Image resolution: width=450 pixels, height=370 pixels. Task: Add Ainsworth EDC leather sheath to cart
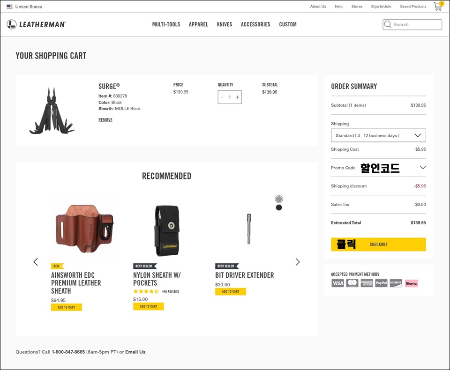(66, 307)
